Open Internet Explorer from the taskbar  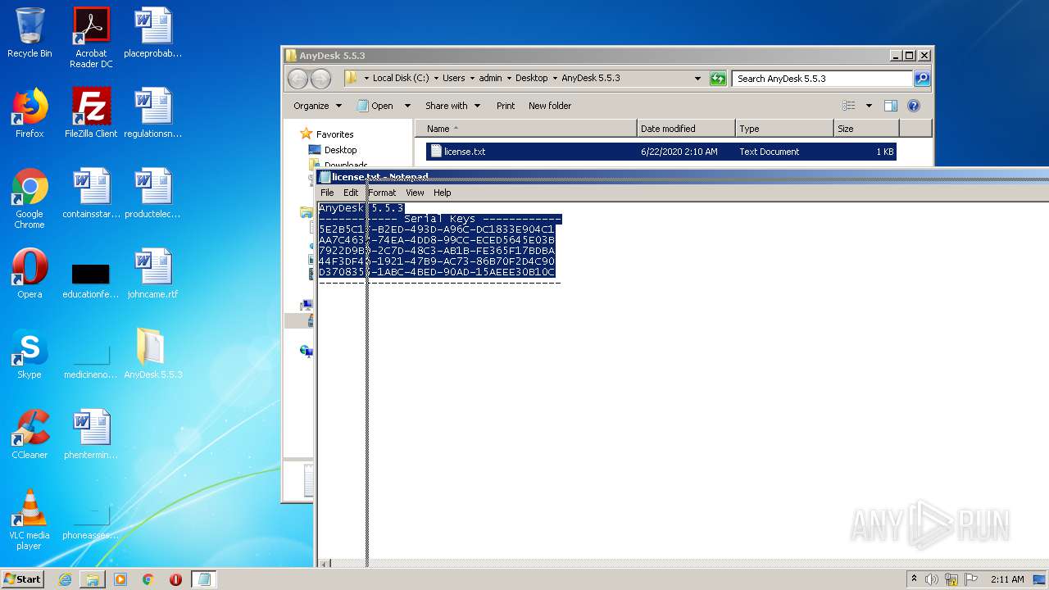(x=65, y=579)
